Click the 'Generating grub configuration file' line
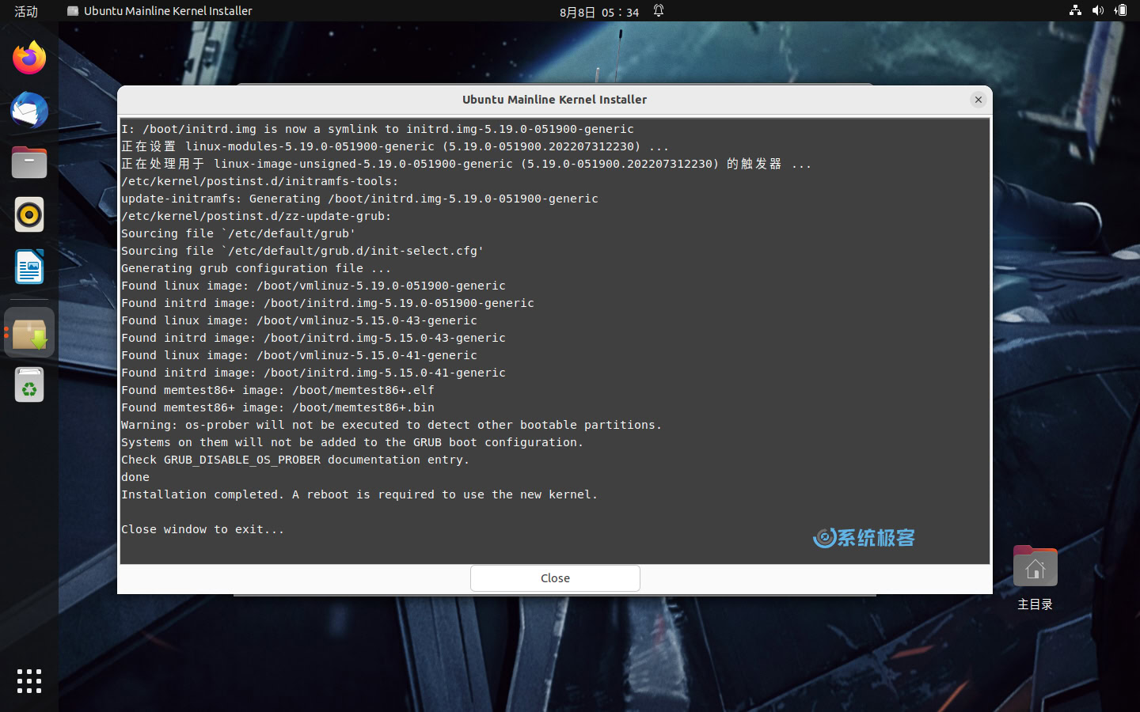The width and height of the screenshot is (1140, 712). coord(256,268)
